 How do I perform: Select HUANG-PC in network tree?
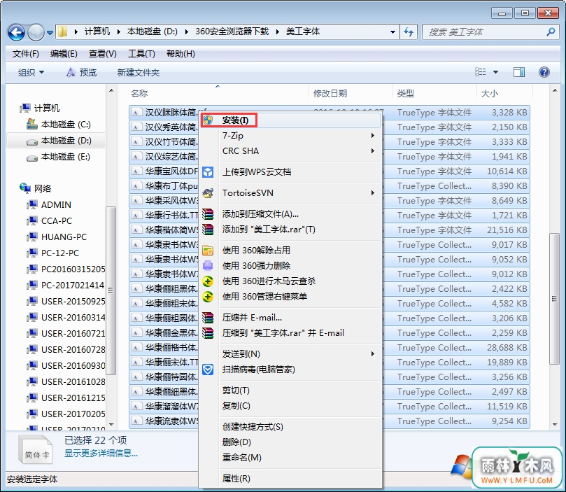click(64, 237)
